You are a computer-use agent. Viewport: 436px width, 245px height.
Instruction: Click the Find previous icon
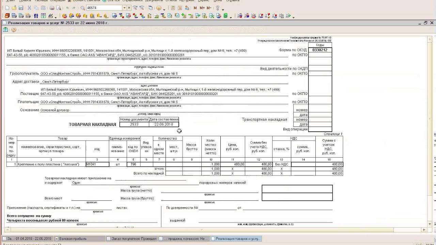point(142,8)
